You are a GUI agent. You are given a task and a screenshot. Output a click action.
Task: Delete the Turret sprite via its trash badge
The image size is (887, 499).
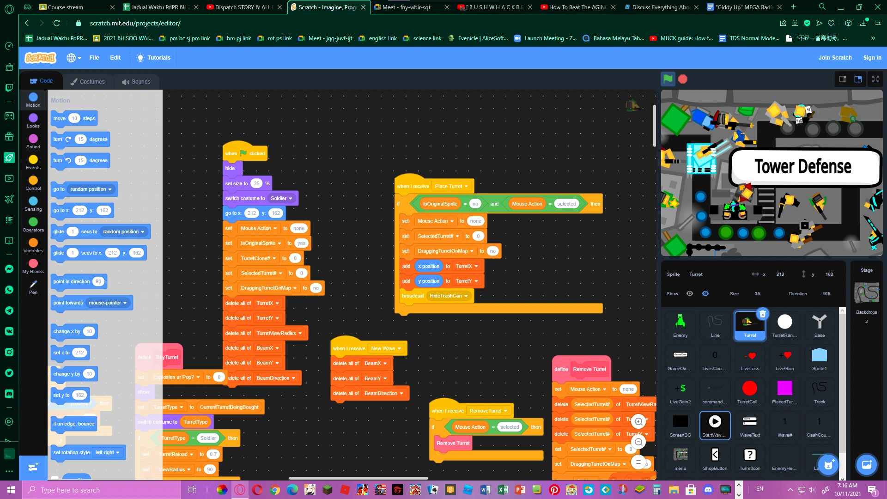click(x=763, y=314)
